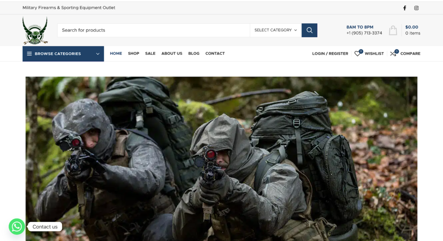Click the wishlist heart icon

357,54
